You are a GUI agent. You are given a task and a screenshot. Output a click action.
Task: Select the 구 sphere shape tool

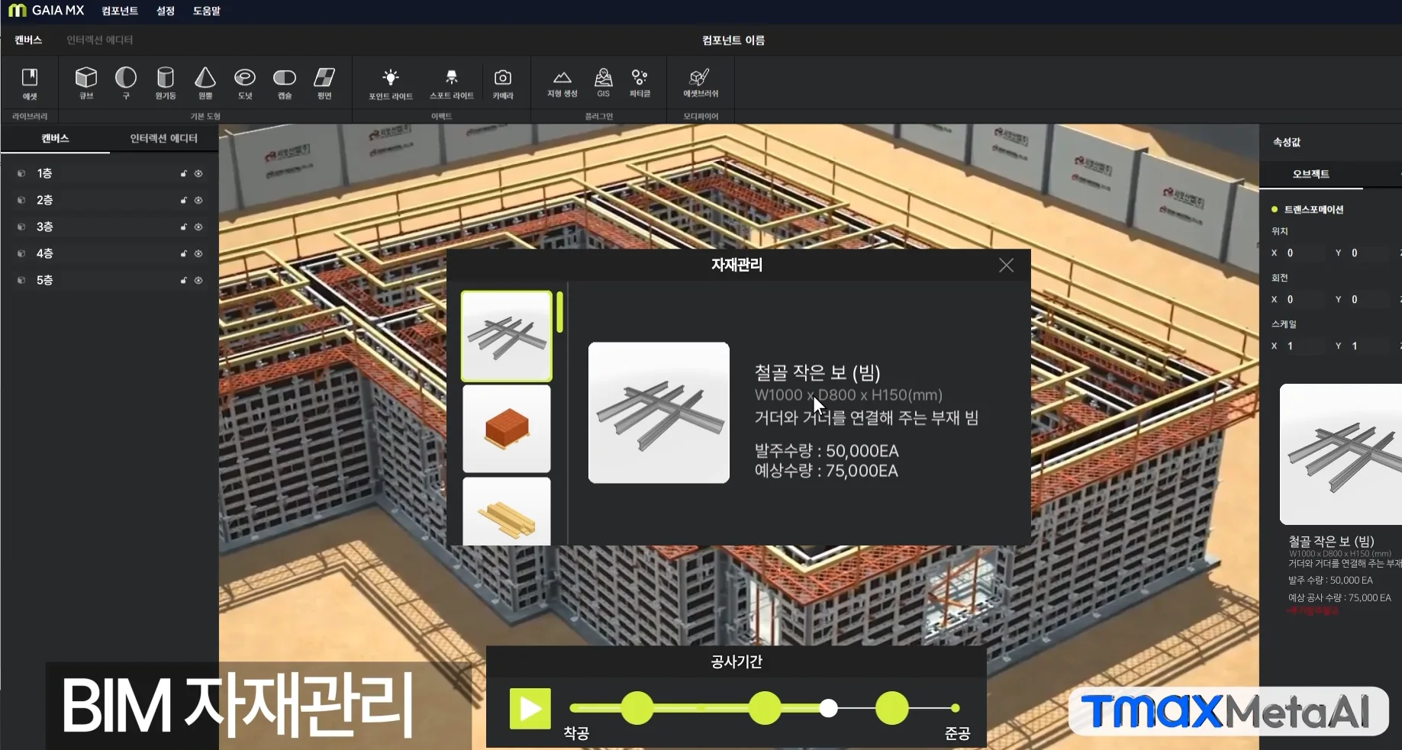(x=126, y=83)
